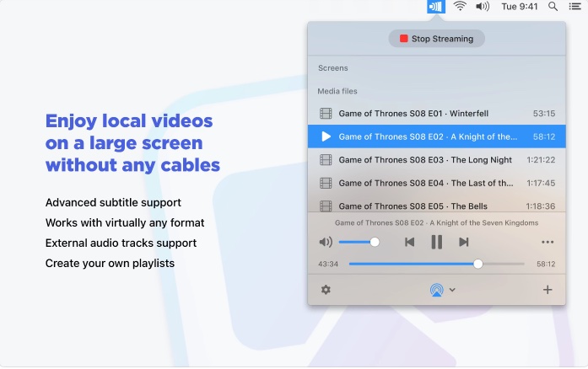Click the player volume slider
The image size is (588, 369).
pyautogui.click(x=359, y=242)
